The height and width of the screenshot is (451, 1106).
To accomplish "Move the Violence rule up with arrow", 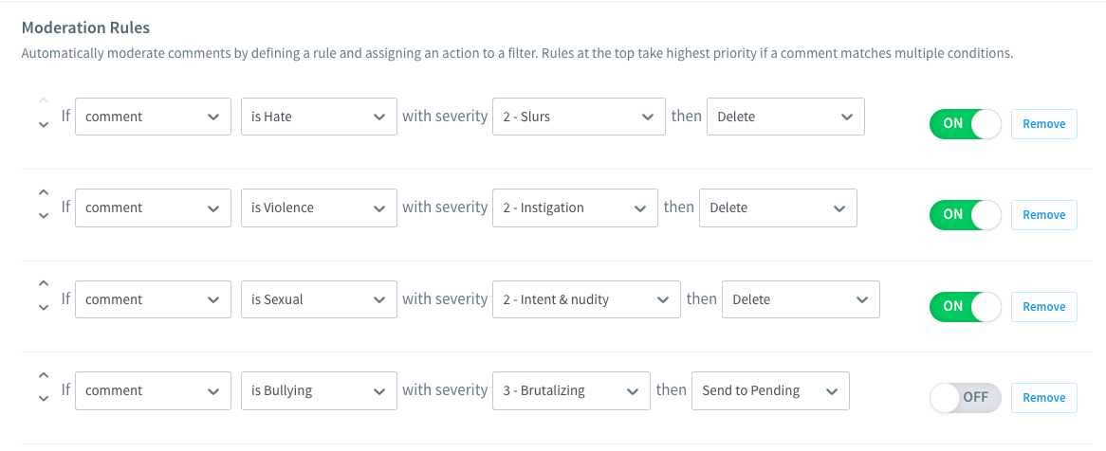I will (44, 193).
